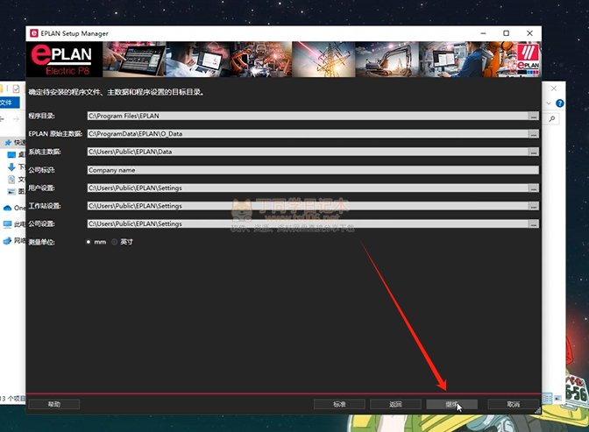Minimize the EPLAN Setup Manager window
The height and width of the screenshot is (432, 589).
(483, 33)
